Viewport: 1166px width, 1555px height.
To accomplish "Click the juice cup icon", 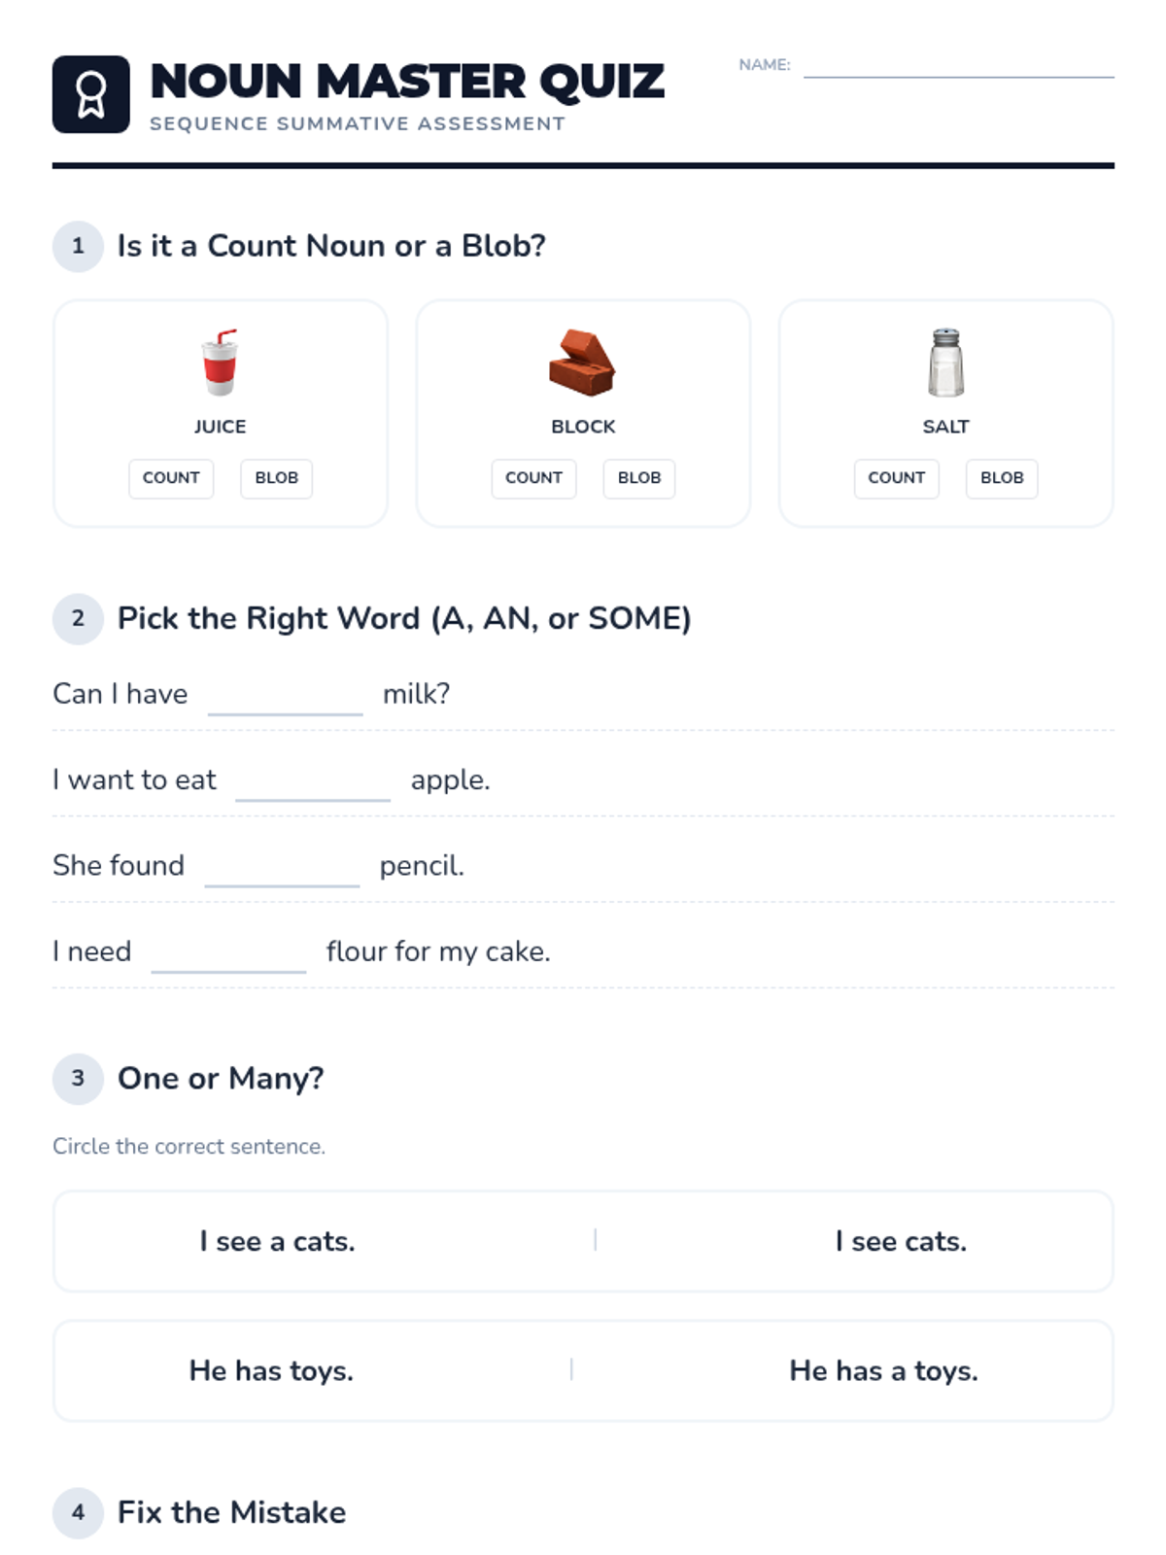I will pyautogui.click(x=220, y=363).
